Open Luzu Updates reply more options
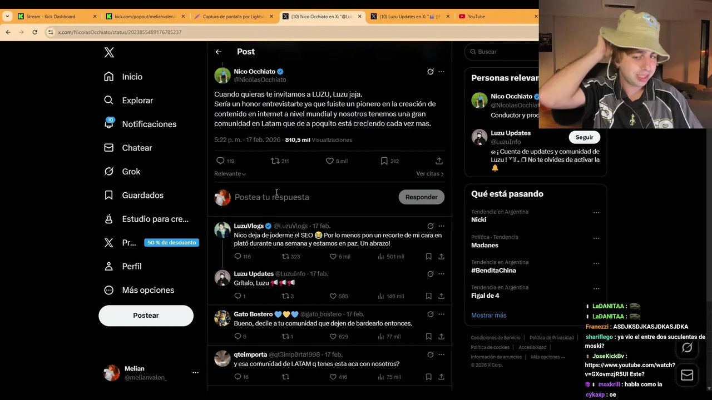Screen dimensions: 712x400 (x=441, y=274)
